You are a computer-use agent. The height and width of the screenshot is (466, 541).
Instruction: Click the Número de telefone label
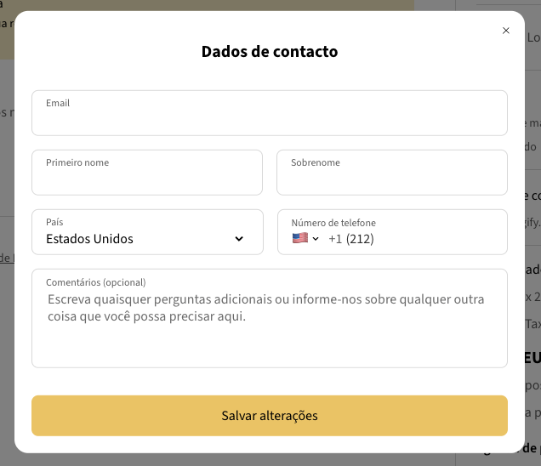pos(333,223)
